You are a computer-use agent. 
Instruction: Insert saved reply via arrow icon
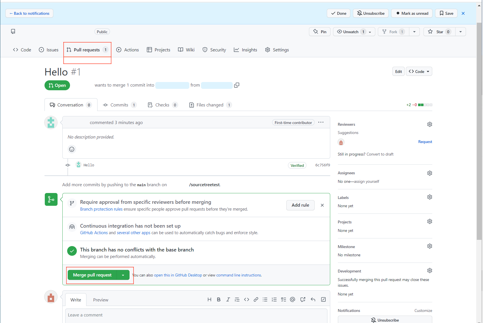click(x=313, y=299)
